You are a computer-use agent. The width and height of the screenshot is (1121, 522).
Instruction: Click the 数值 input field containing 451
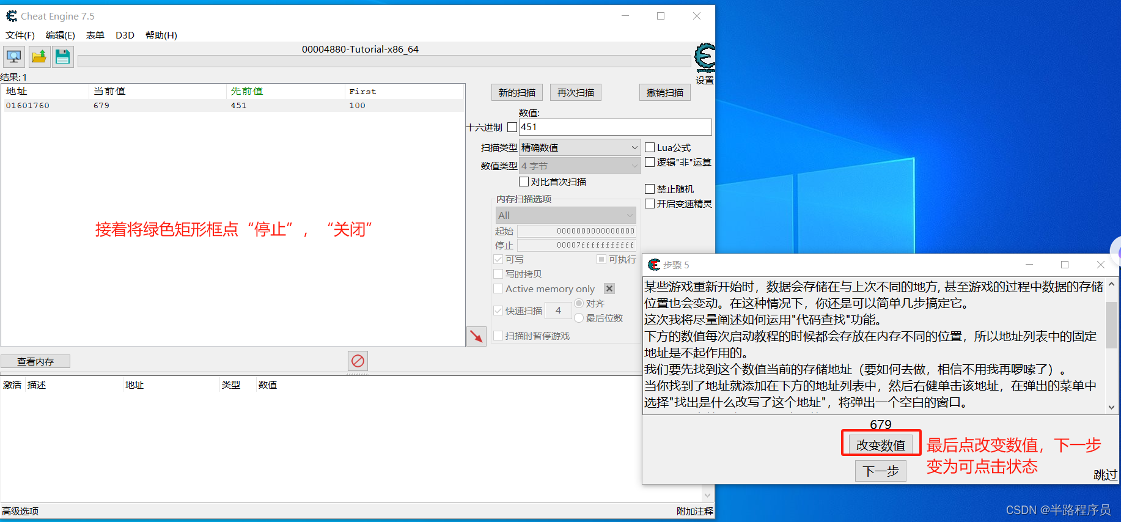tap(616, 127)
